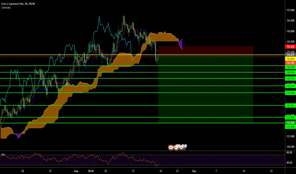Click the red 124.782 current price label

(290, 63)
